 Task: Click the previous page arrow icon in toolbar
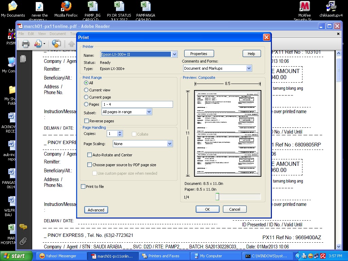(x=71, y=44)
